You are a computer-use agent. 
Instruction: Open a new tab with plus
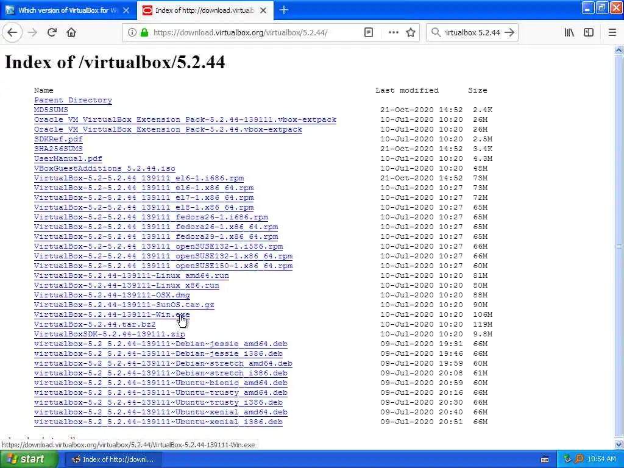pos(284,10)
